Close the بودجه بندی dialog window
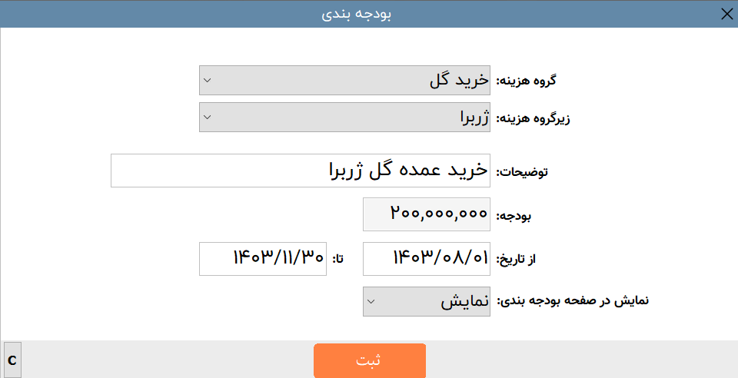 [726, 14]
